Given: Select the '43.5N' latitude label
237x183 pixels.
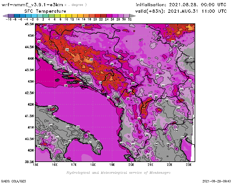Looking at the screenshot, I should click(x=29, y=70).
